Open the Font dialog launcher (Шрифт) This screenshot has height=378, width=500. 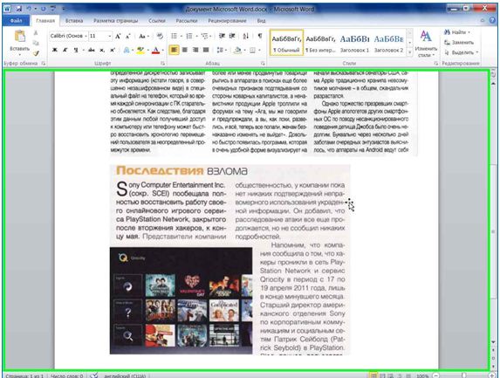[x=162, y=64]
